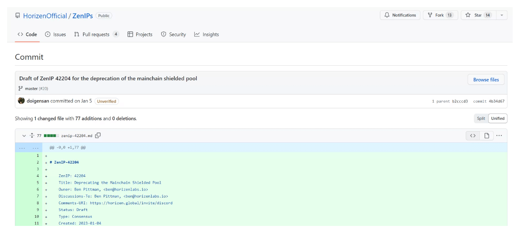Go to the Projects tab
The image size is (516, 236).
140,34
